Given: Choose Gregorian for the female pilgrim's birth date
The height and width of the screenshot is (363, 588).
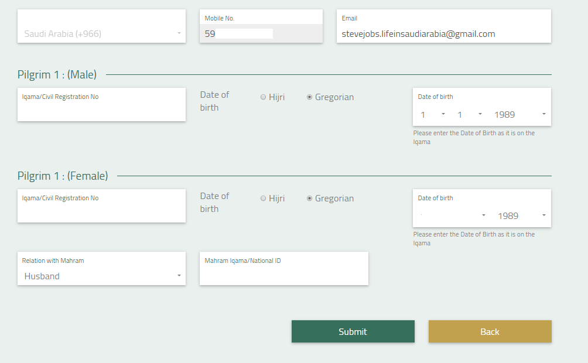Looking at the screenshot, I should coord(310,198).
